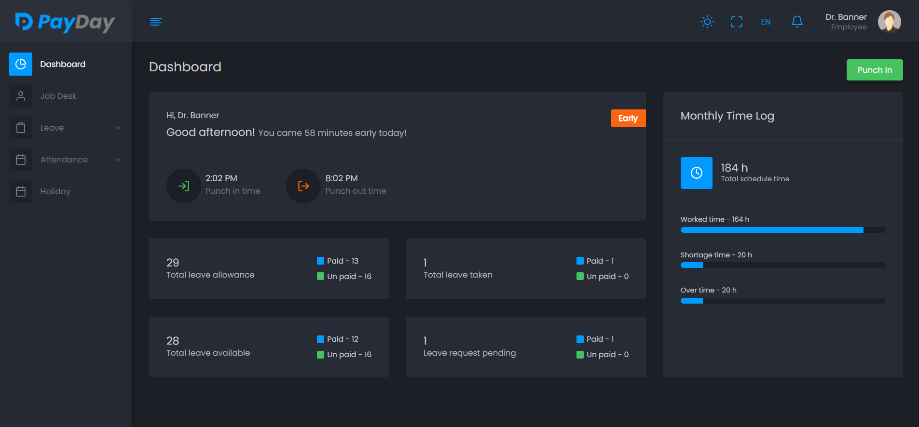Click the Leave clipboard icon
The image size is (919, 427).
(21, 128)
